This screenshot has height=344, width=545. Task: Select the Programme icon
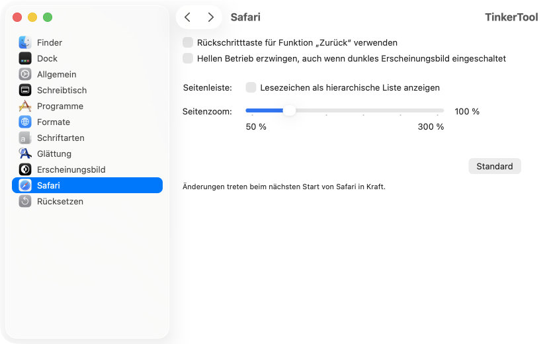[x=25, y=106]
